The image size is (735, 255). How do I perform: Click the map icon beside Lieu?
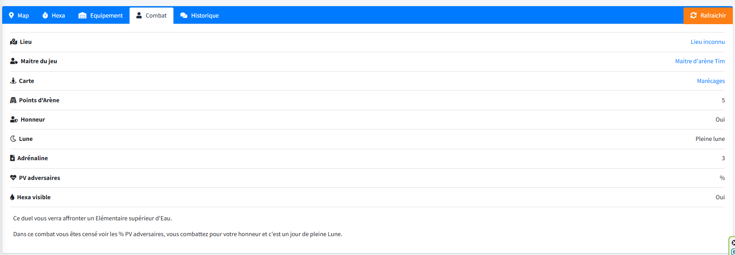click(14, 42)
